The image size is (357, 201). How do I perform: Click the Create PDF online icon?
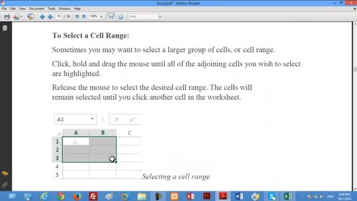tap(16, 16)
